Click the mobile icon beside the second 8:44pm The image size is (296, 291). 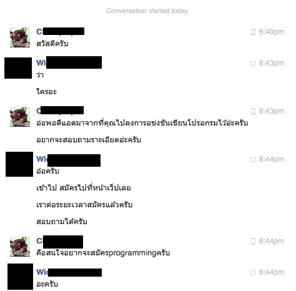click(x=253, y=241)
